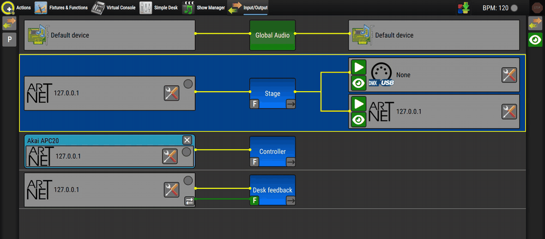Click the Stage input activity indicator circle
545x239 pixels.
point(188,84)
